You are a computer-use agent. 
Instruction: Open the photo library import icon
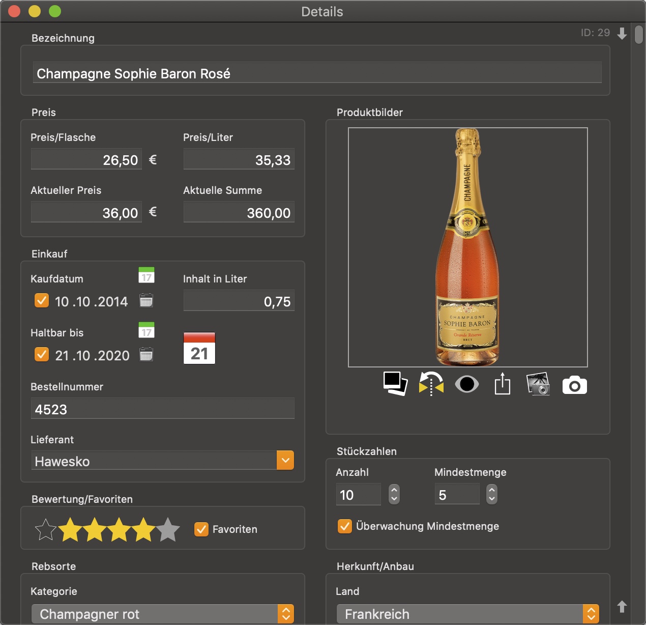pos(538,384)
